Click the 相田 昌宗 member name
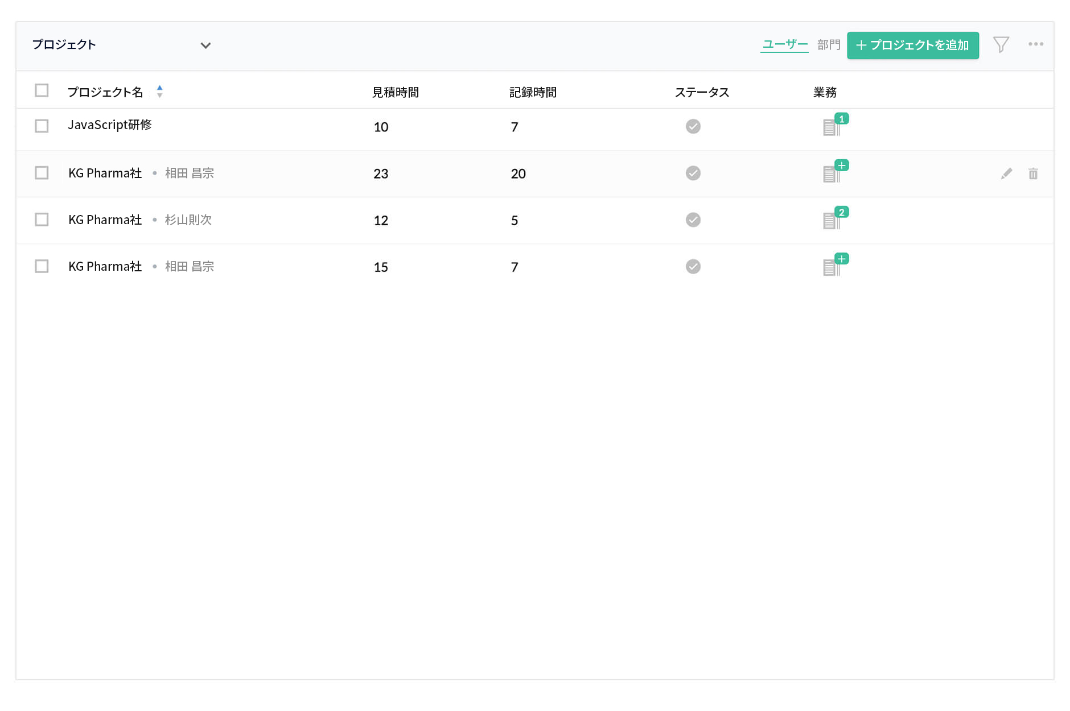The image size is (1070, 711). coord(188,173)
